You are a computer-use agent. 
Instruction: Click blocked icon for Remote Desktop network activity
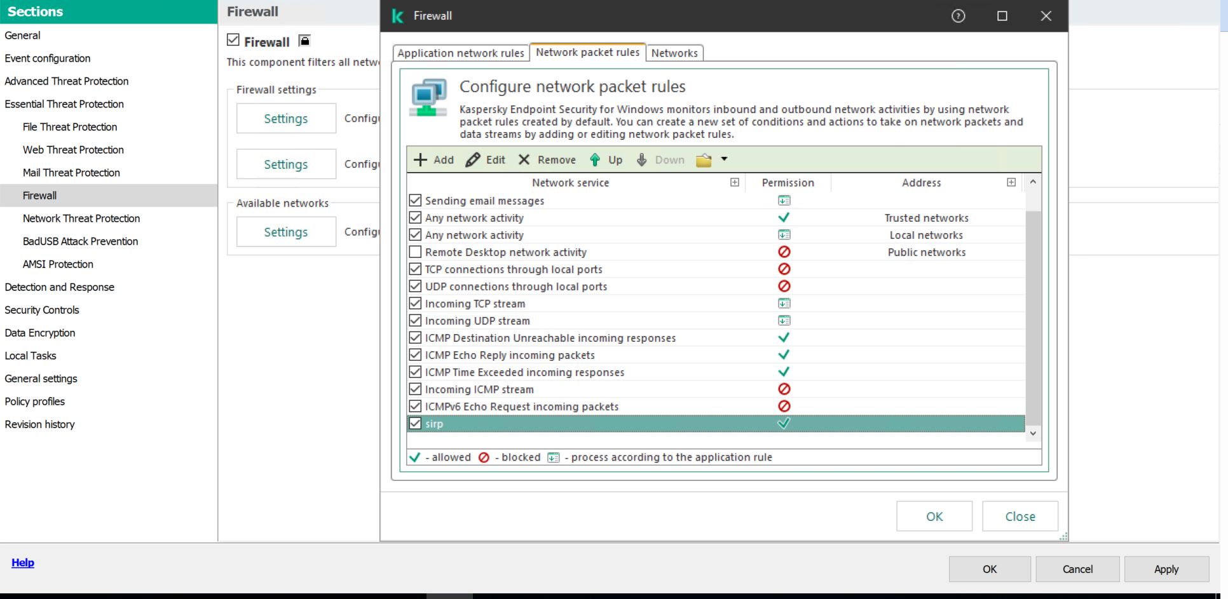[784, 252]
